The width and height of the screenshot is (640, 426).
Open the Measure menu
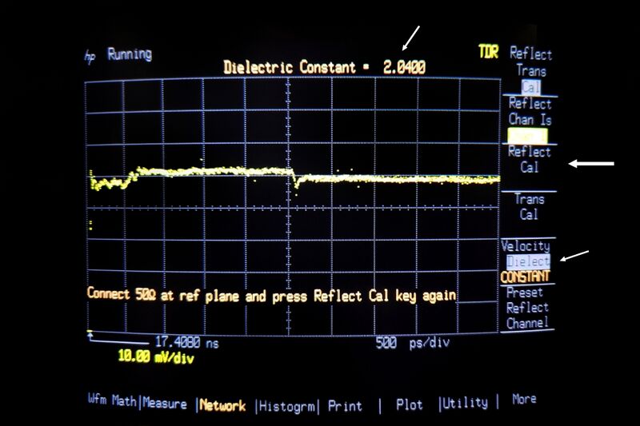(166, 404)
